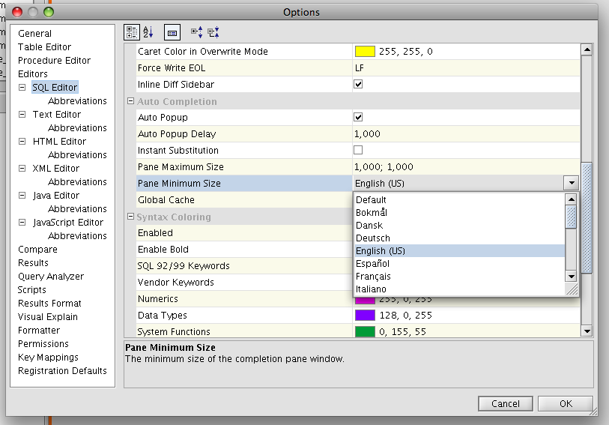
Task: Select Results category
Action: click(33, 263)
